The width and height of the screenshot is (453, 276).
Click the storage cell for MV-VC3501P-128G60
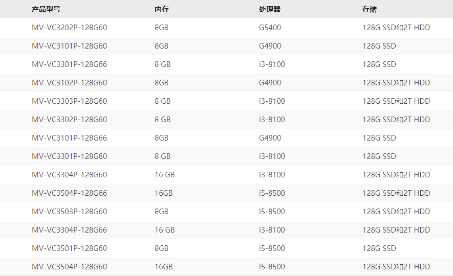379,248
